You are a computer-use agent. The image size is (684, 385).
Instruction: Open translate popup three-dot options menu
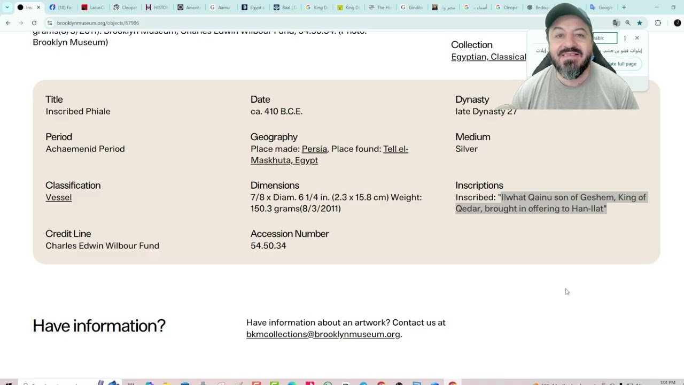click(x=625, y=38)
